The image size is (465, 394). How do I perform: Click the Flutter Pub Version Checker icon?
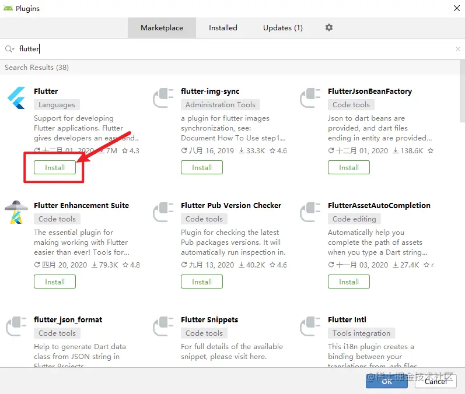pos(163,212)
